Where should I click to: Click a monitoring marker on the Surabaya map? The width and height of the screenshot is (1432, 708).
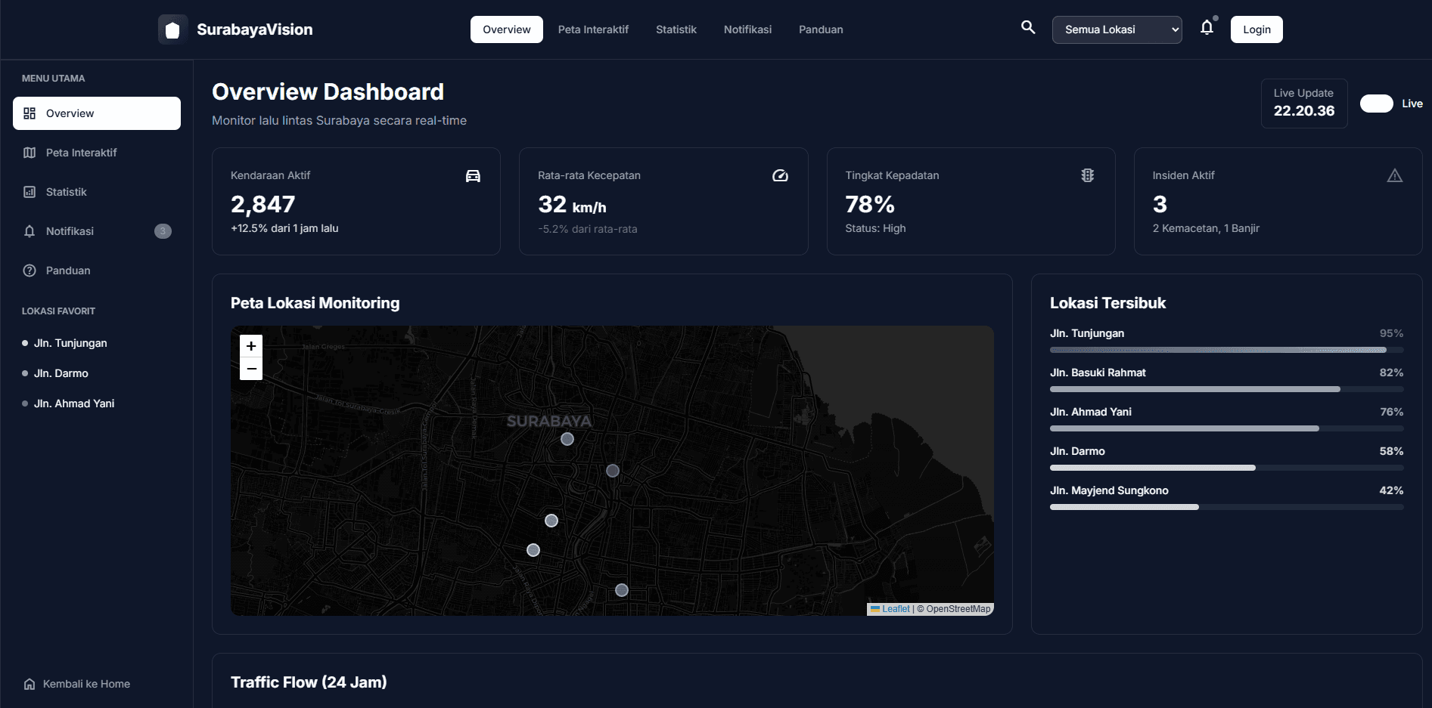click(567, 439)
